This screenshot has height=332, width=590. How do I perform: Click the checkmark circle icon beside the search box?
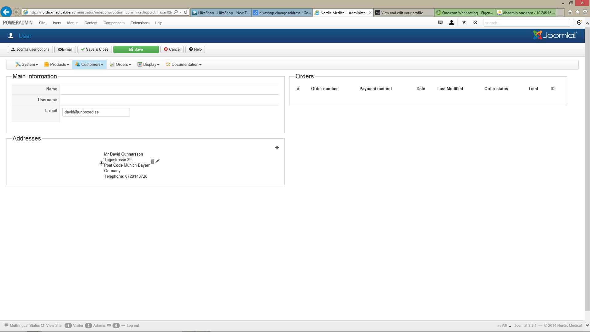click(x=579, y=22)
